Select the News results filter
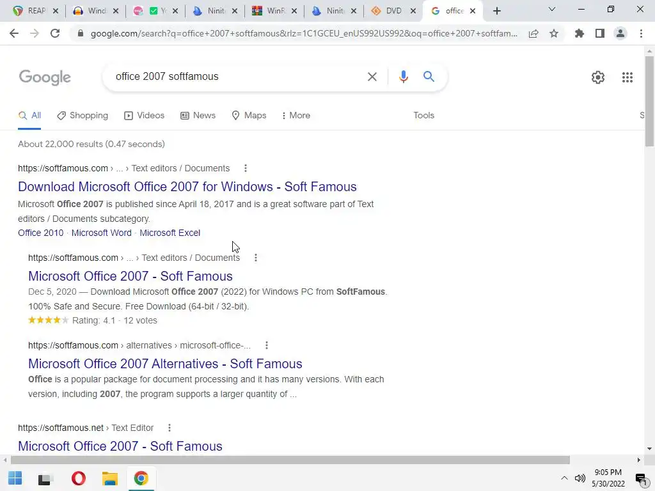Screen dimensions: 655x491 [x=198, y=116]
